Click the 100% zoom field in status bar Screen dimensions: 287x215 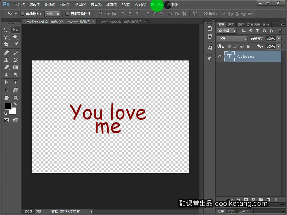coord(28,212)
